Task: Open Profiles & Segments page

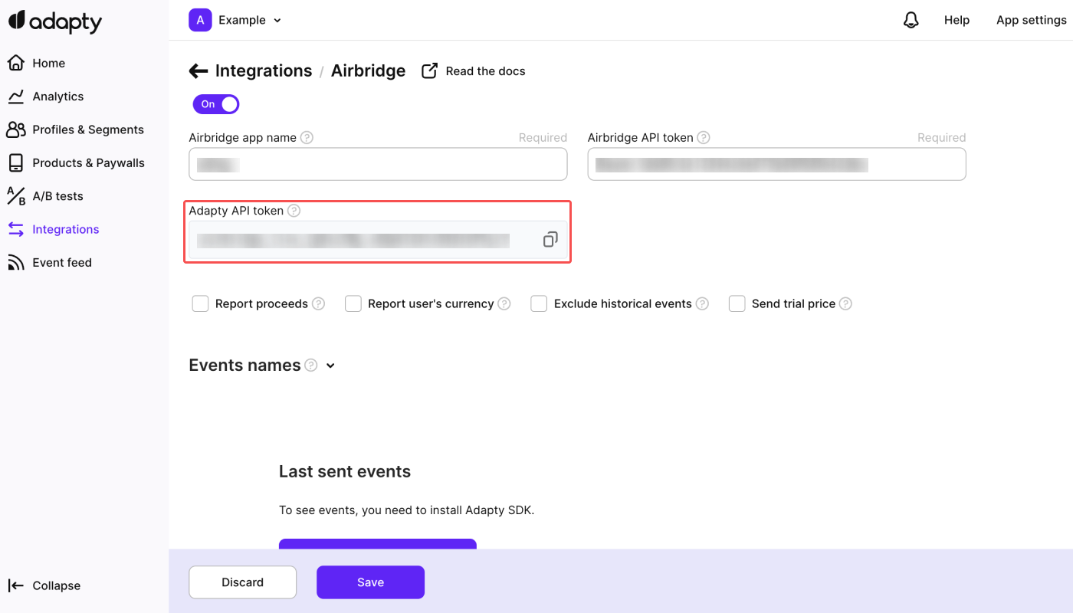Action: [x=88, y=129]
